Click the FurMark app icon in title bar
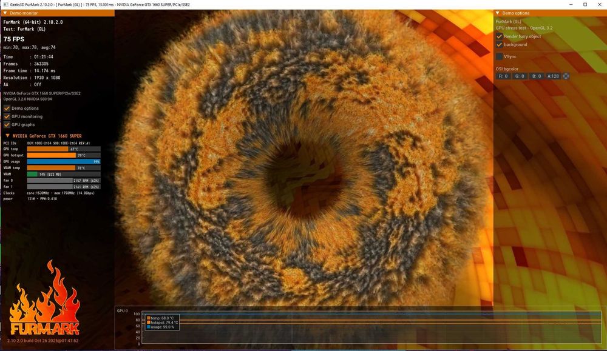Image resolution: width=607 pixels, height=351 pixels. (6, 5)
